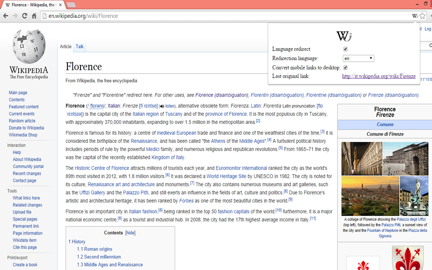Image resolution: width=432 pixels, height=270 pixels.
Task: Click Create a book under Print/export
Action: click(x=25, y=265)
